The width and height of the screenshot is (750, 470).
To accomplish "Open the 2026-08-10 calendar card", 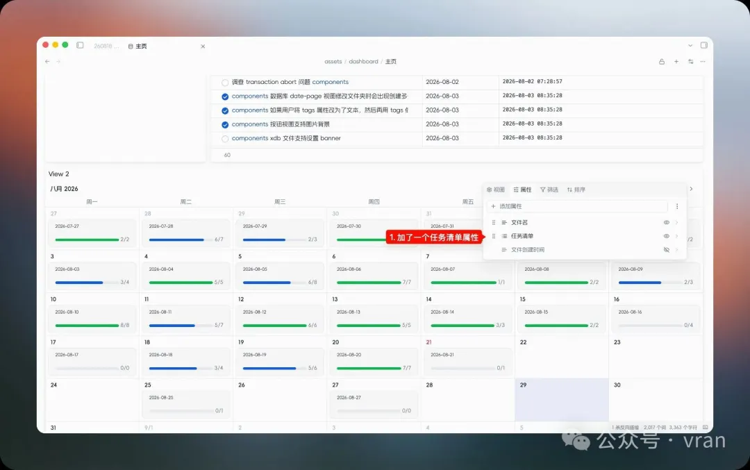I will click(x=92, y=318).
